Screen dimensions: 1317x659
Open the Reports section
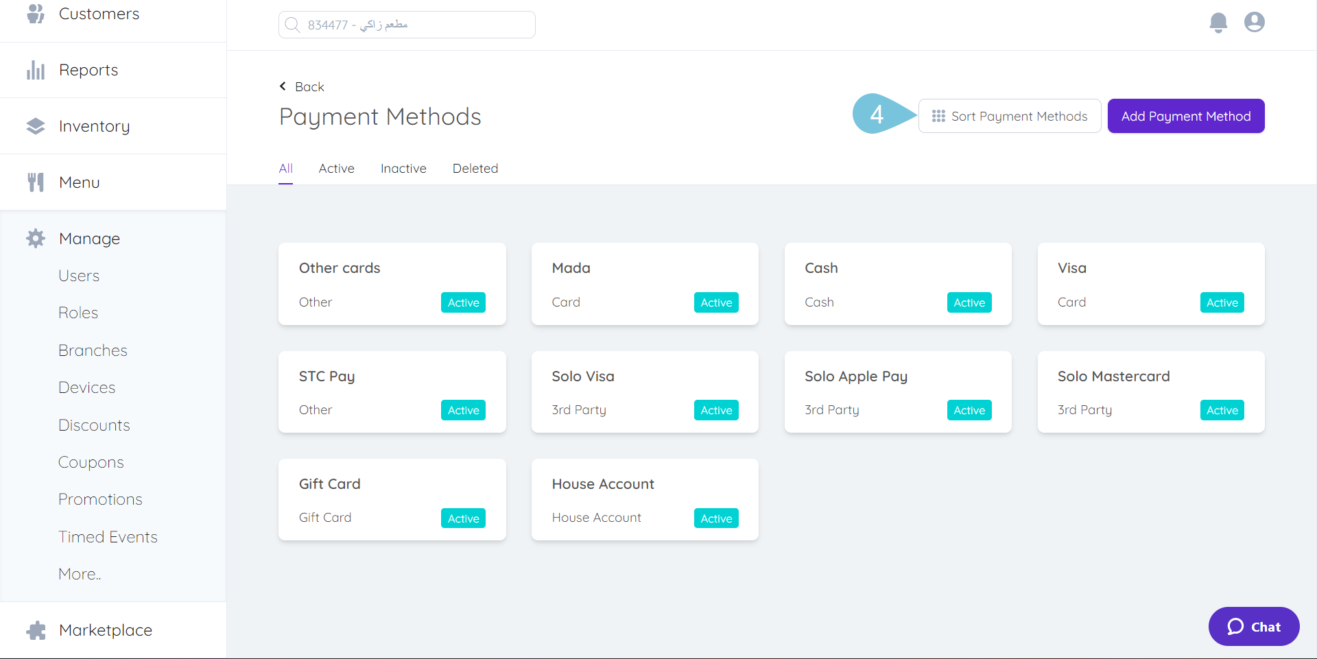pos(88,69)
